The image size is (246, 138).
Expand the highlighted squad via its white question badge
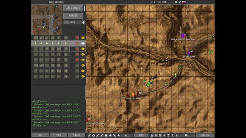tap(83, 43)
